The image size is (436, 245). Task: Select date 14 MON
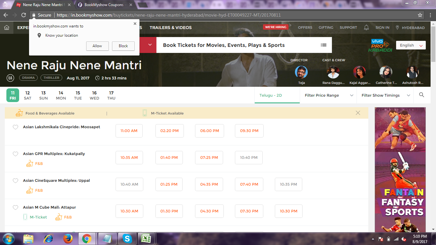pyautogui.click(x=61, y=95)
